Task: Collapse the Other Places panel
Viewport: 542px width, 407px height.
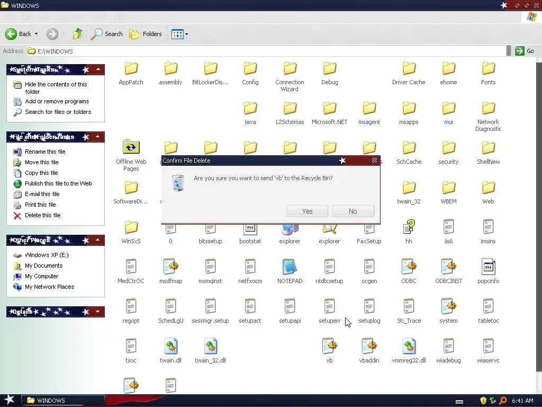Action: coord(98,240)
